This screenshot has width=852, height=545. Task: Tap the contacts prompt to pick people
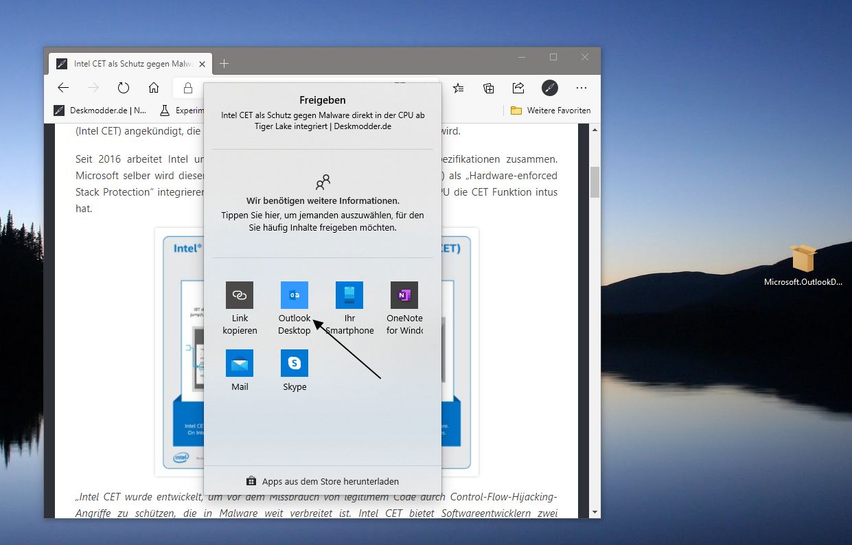click(x=323, y=204)
